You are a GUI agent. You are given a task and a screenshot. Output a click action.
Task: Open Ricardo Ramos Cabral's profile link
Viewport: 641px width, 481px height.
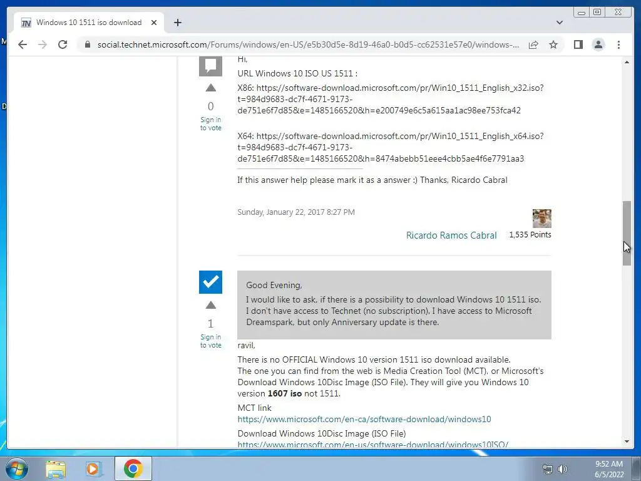tap(451, 235)
